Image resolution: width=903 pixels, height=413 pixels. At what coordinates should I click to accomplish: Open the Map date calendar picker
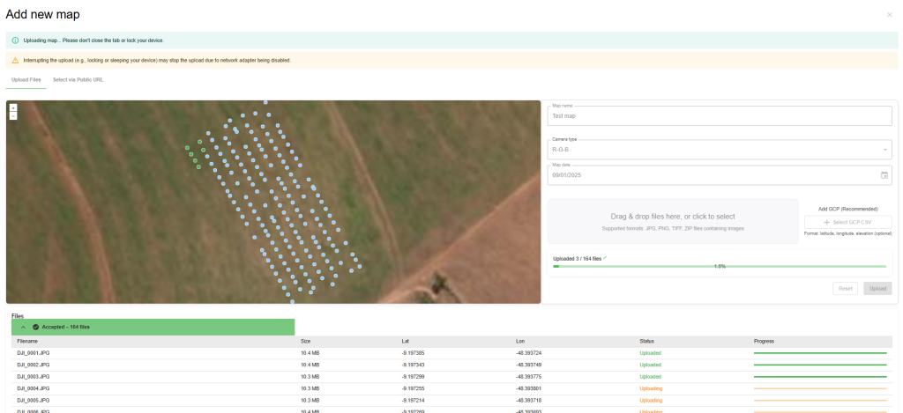pos(884,175)
